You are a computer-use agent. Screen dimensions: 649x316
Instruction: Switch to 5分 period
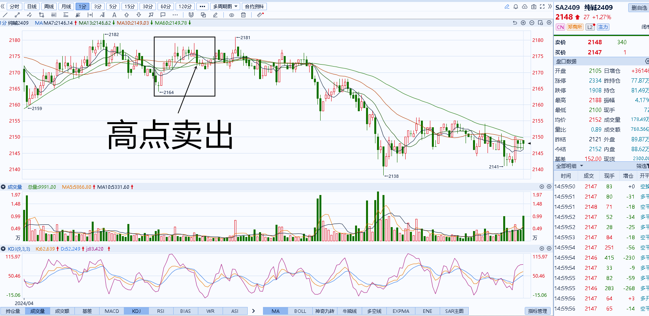pyautogui.click(x=113, y=7)
